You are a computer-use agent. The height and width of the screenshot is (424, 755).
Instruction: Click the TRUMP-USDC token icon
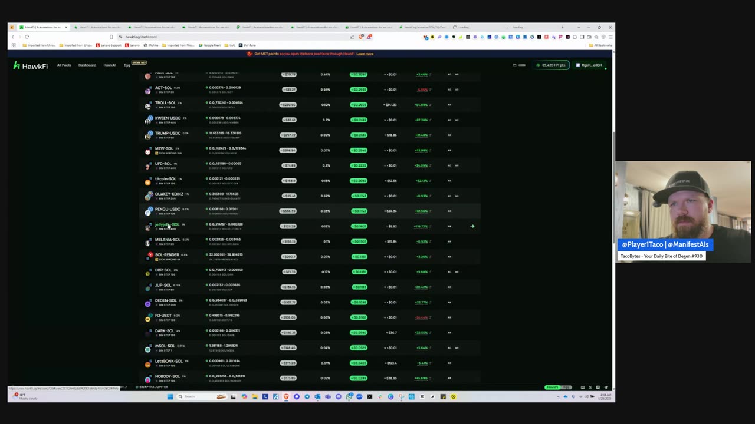click(147, 135)
